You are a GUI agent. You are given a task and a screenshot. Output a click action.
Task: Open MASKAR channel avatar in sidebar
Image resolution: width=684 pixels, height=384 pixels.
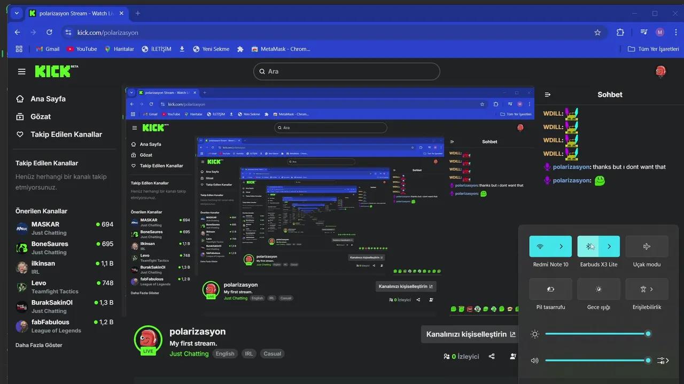pos(22,228)
